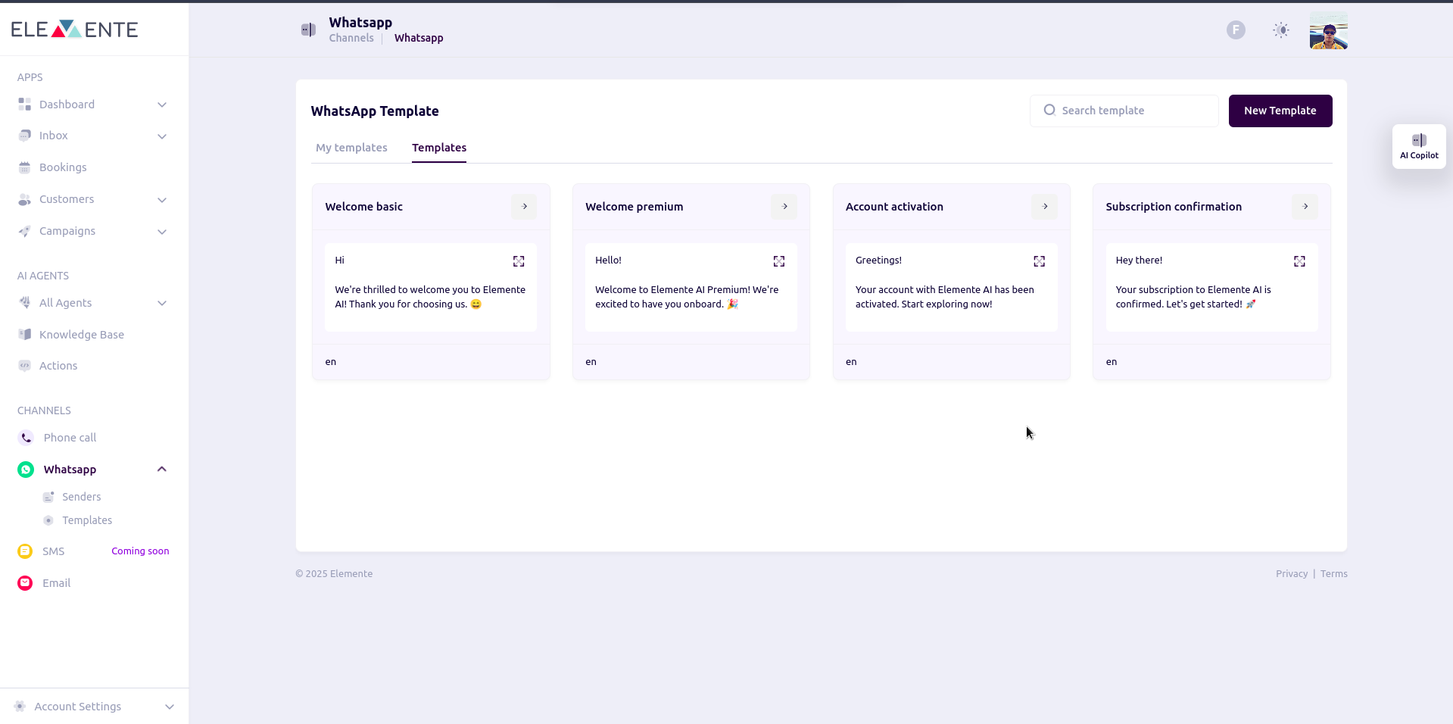Expand the Inbox menu chevron
This screenshot has height=724, width=1453.
[162, 136]
